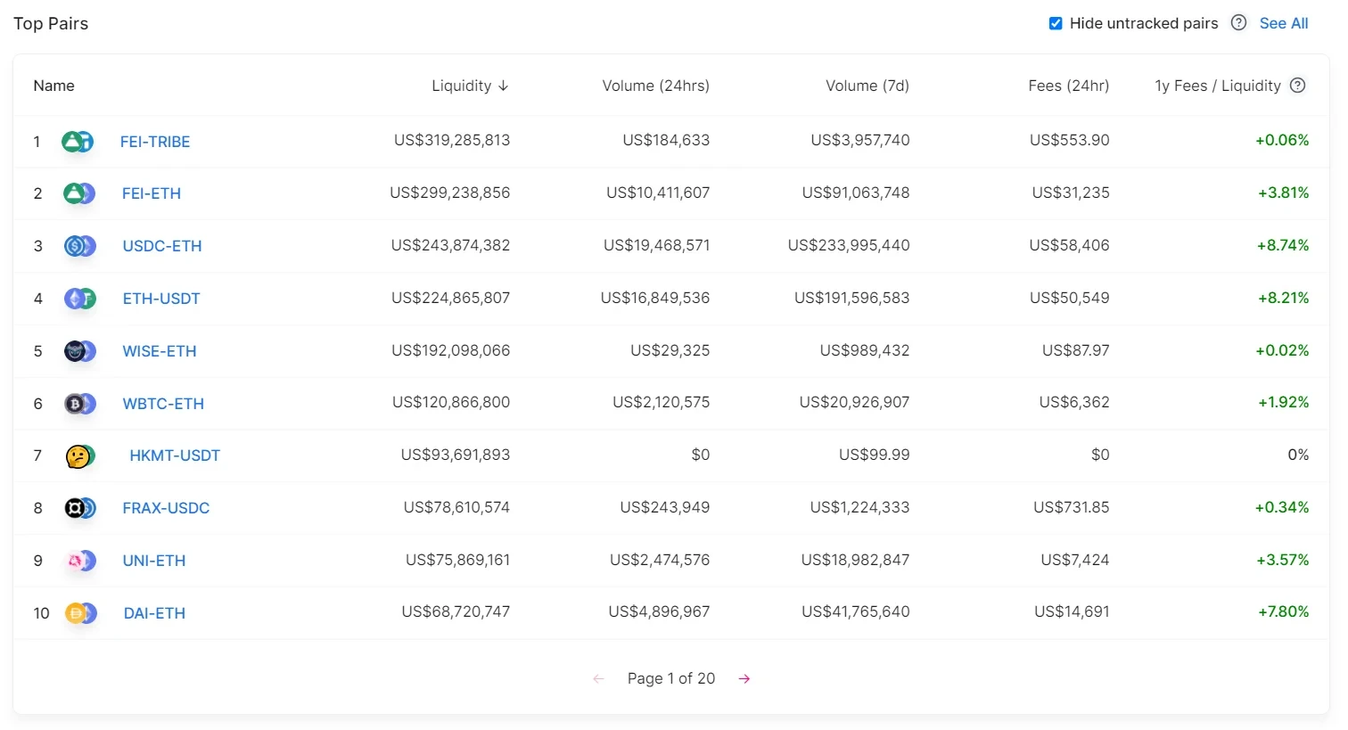
Task: Uncheck the Hide untracked pairs checkbox
Action: click(x=1056, y=23)
